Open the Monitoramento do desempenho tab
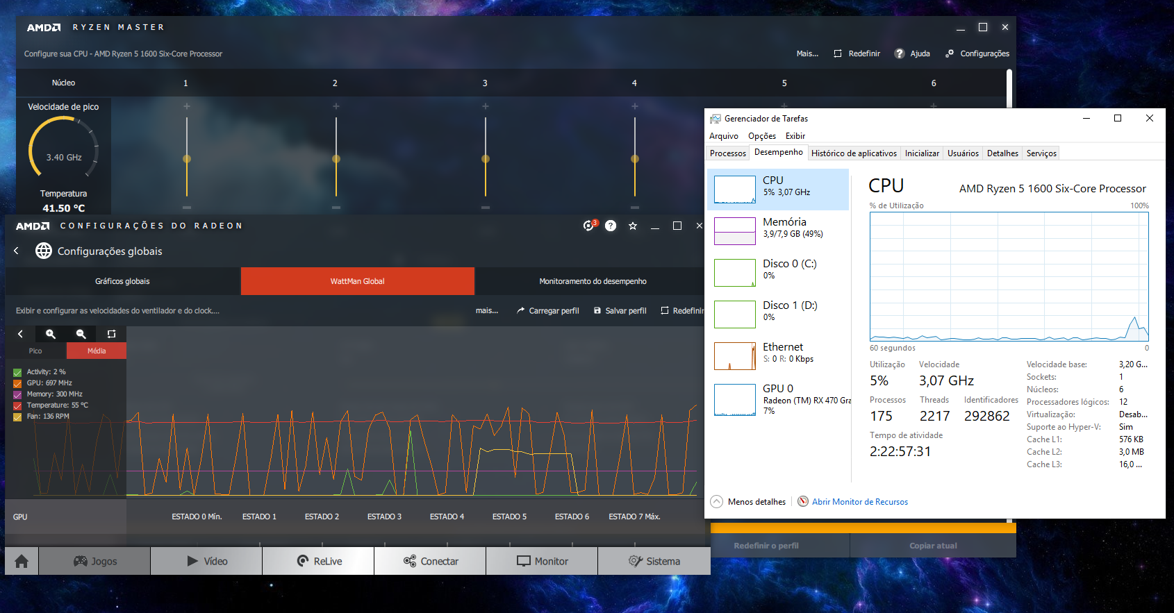Screen dimensions: 1174x613 (x=593, y=281)
